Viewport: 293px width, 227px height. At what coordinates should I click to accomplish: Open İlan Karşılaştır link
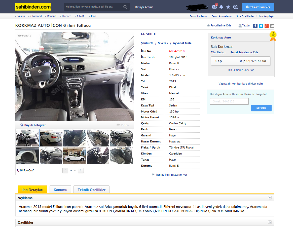click(x=267, y=16)
